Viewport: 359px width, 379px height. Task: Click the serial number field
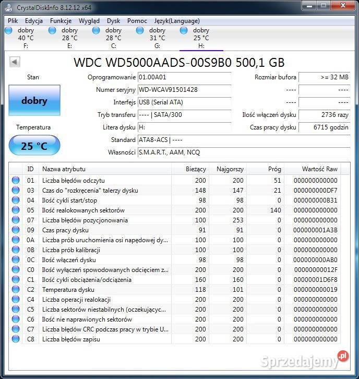[x=184, y=90]
